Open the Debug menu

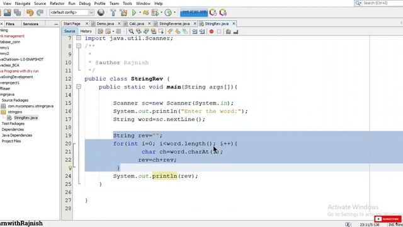pos(84,4)
